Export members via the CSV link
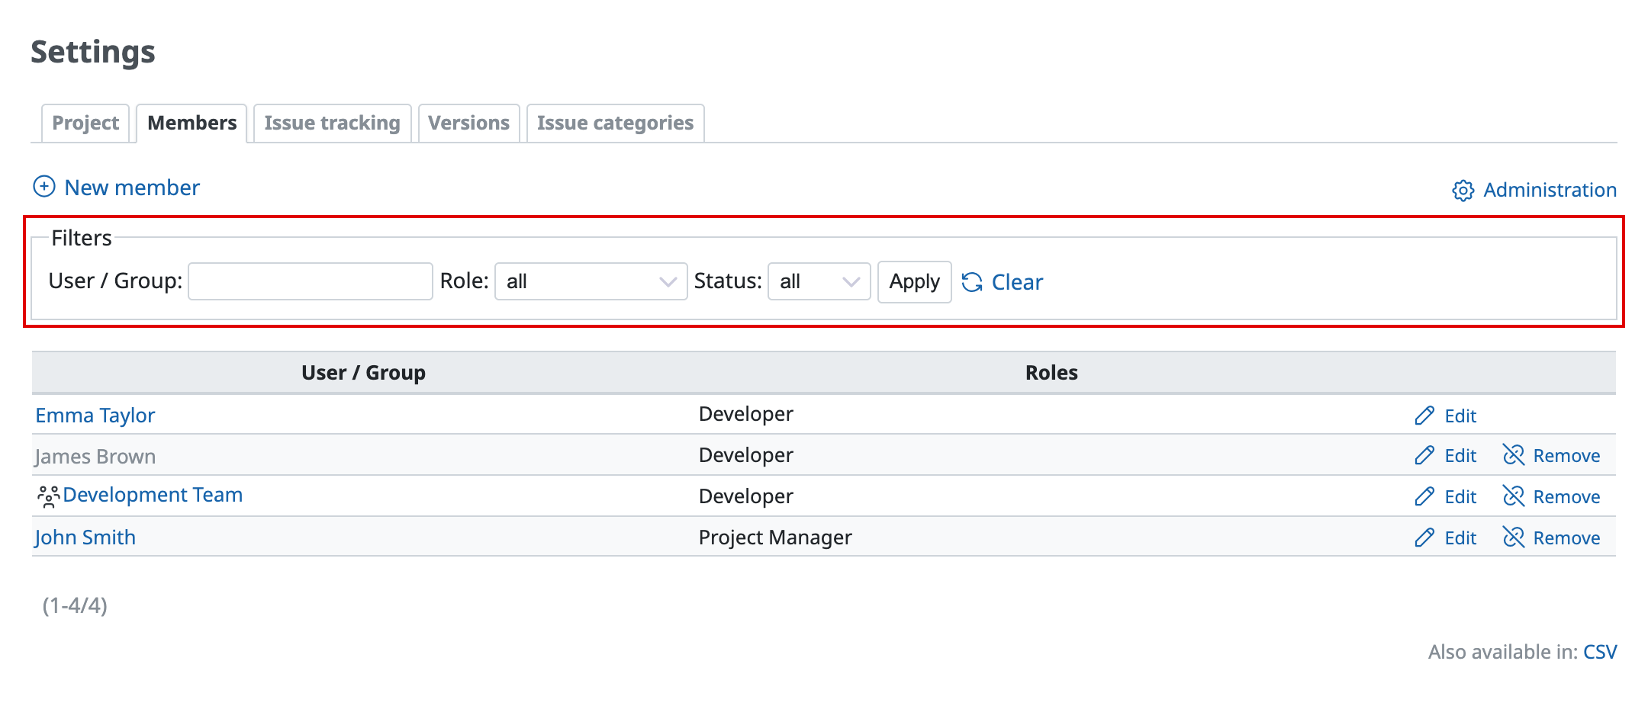This screenshot has width=1648, height=706. tap(1600, 652)
